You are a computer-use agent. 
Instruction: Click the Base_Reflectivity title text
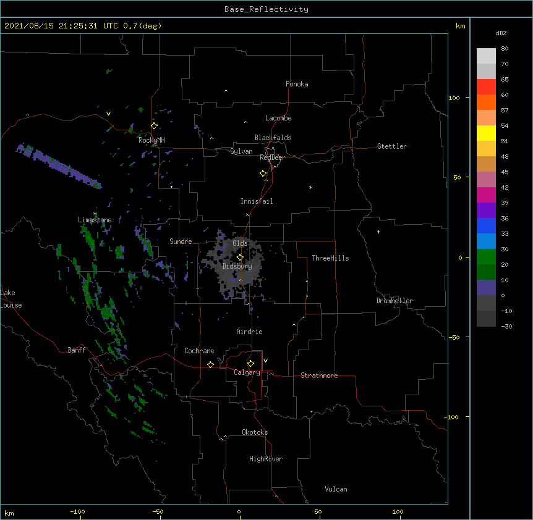click(266, 9)
